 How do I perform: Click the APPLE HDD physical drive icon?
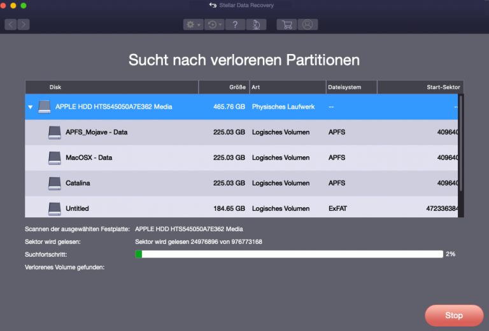45,107
